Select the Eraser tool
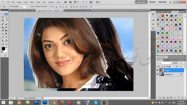 (x=3, y=30)
